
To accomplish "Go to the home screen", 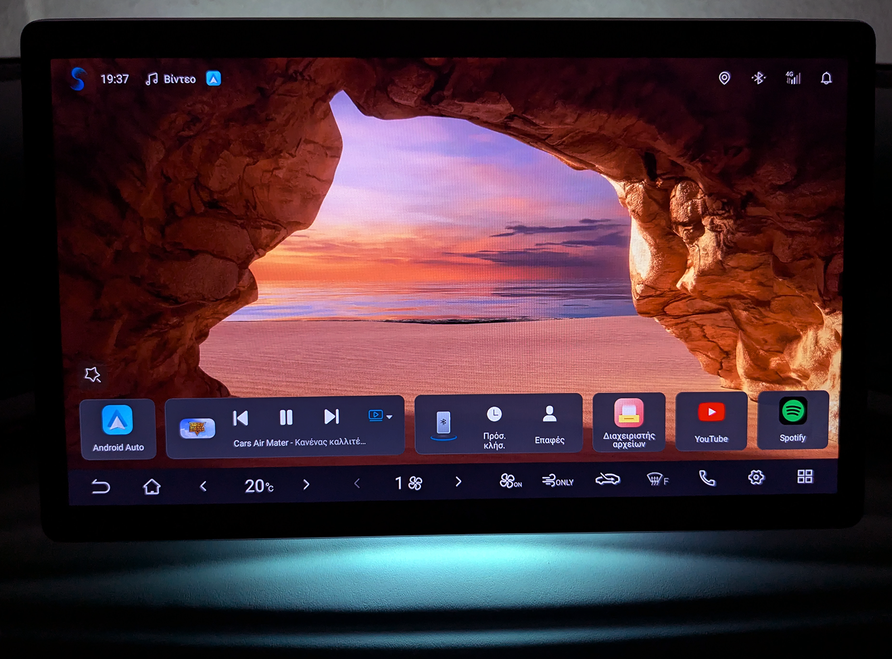I will click(x=152, y=487).
